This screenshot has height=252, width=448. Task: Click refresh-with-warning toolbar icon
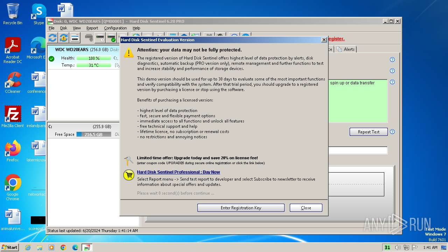click(x=64, y=38)
